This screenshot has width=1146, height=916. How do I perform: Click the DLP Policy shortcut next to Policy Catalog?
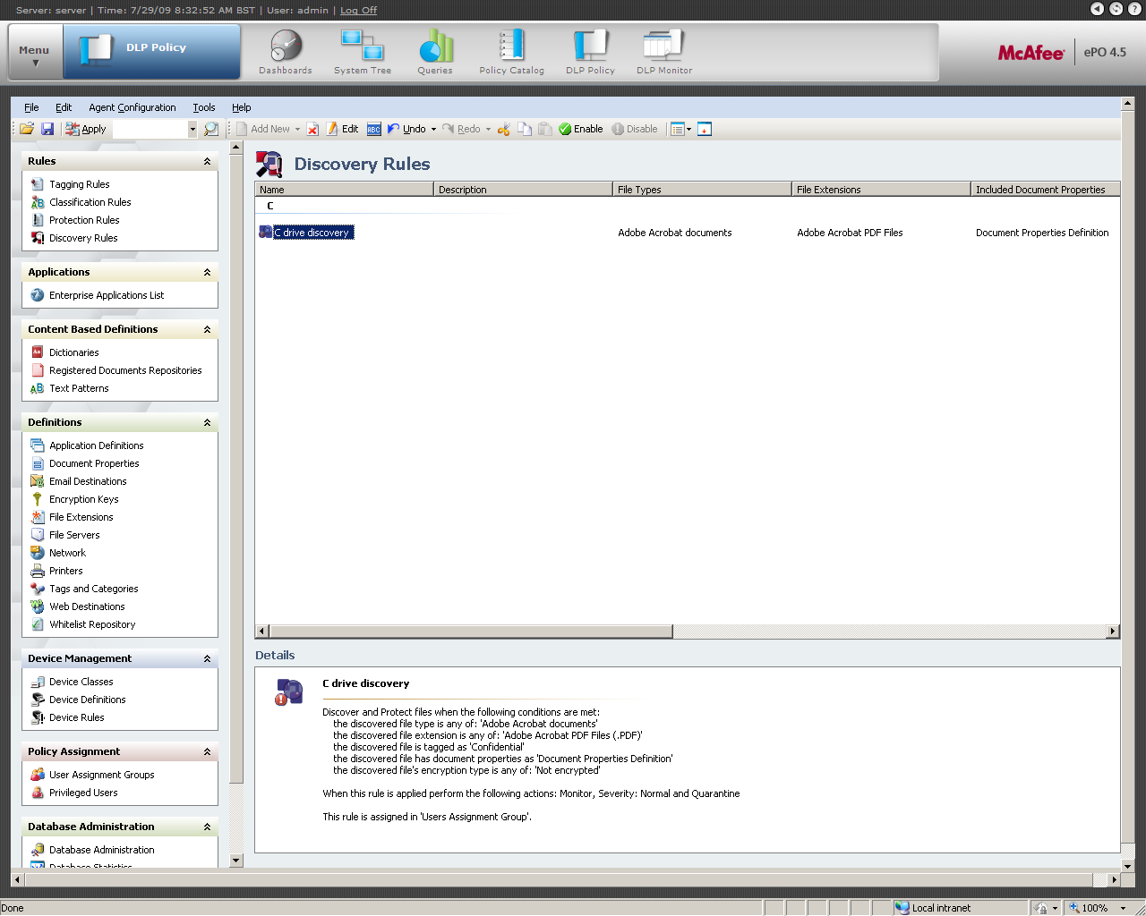(590, 52)
